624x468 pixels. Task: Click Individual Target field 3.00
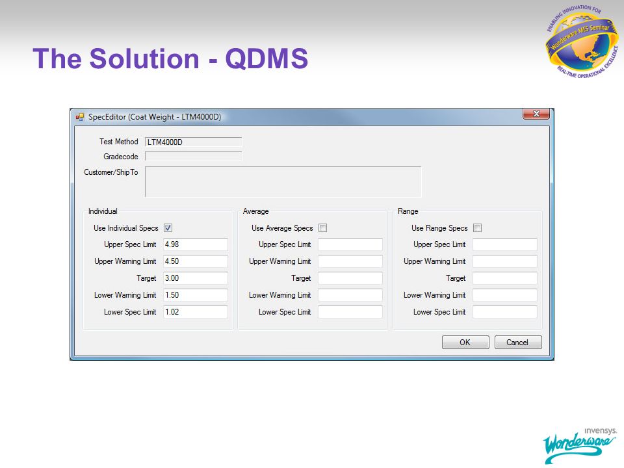[196, 278]
